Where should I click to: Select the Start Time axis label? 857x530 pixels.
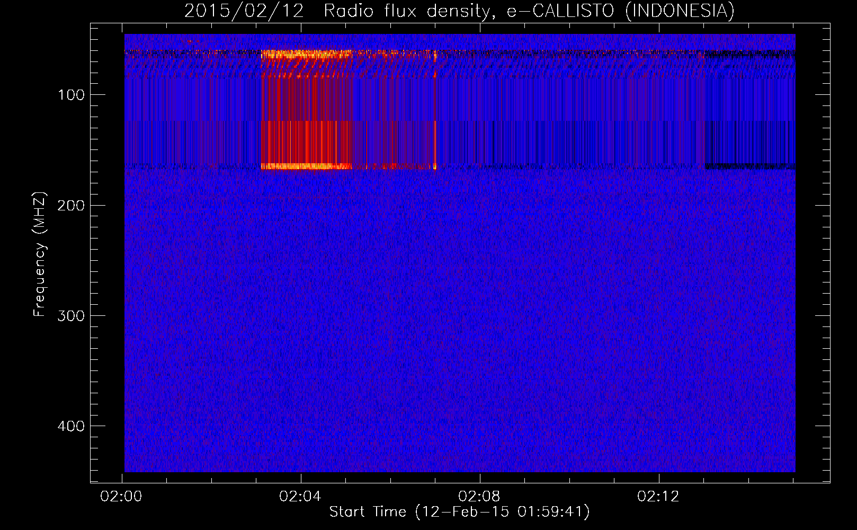point(459,512)
